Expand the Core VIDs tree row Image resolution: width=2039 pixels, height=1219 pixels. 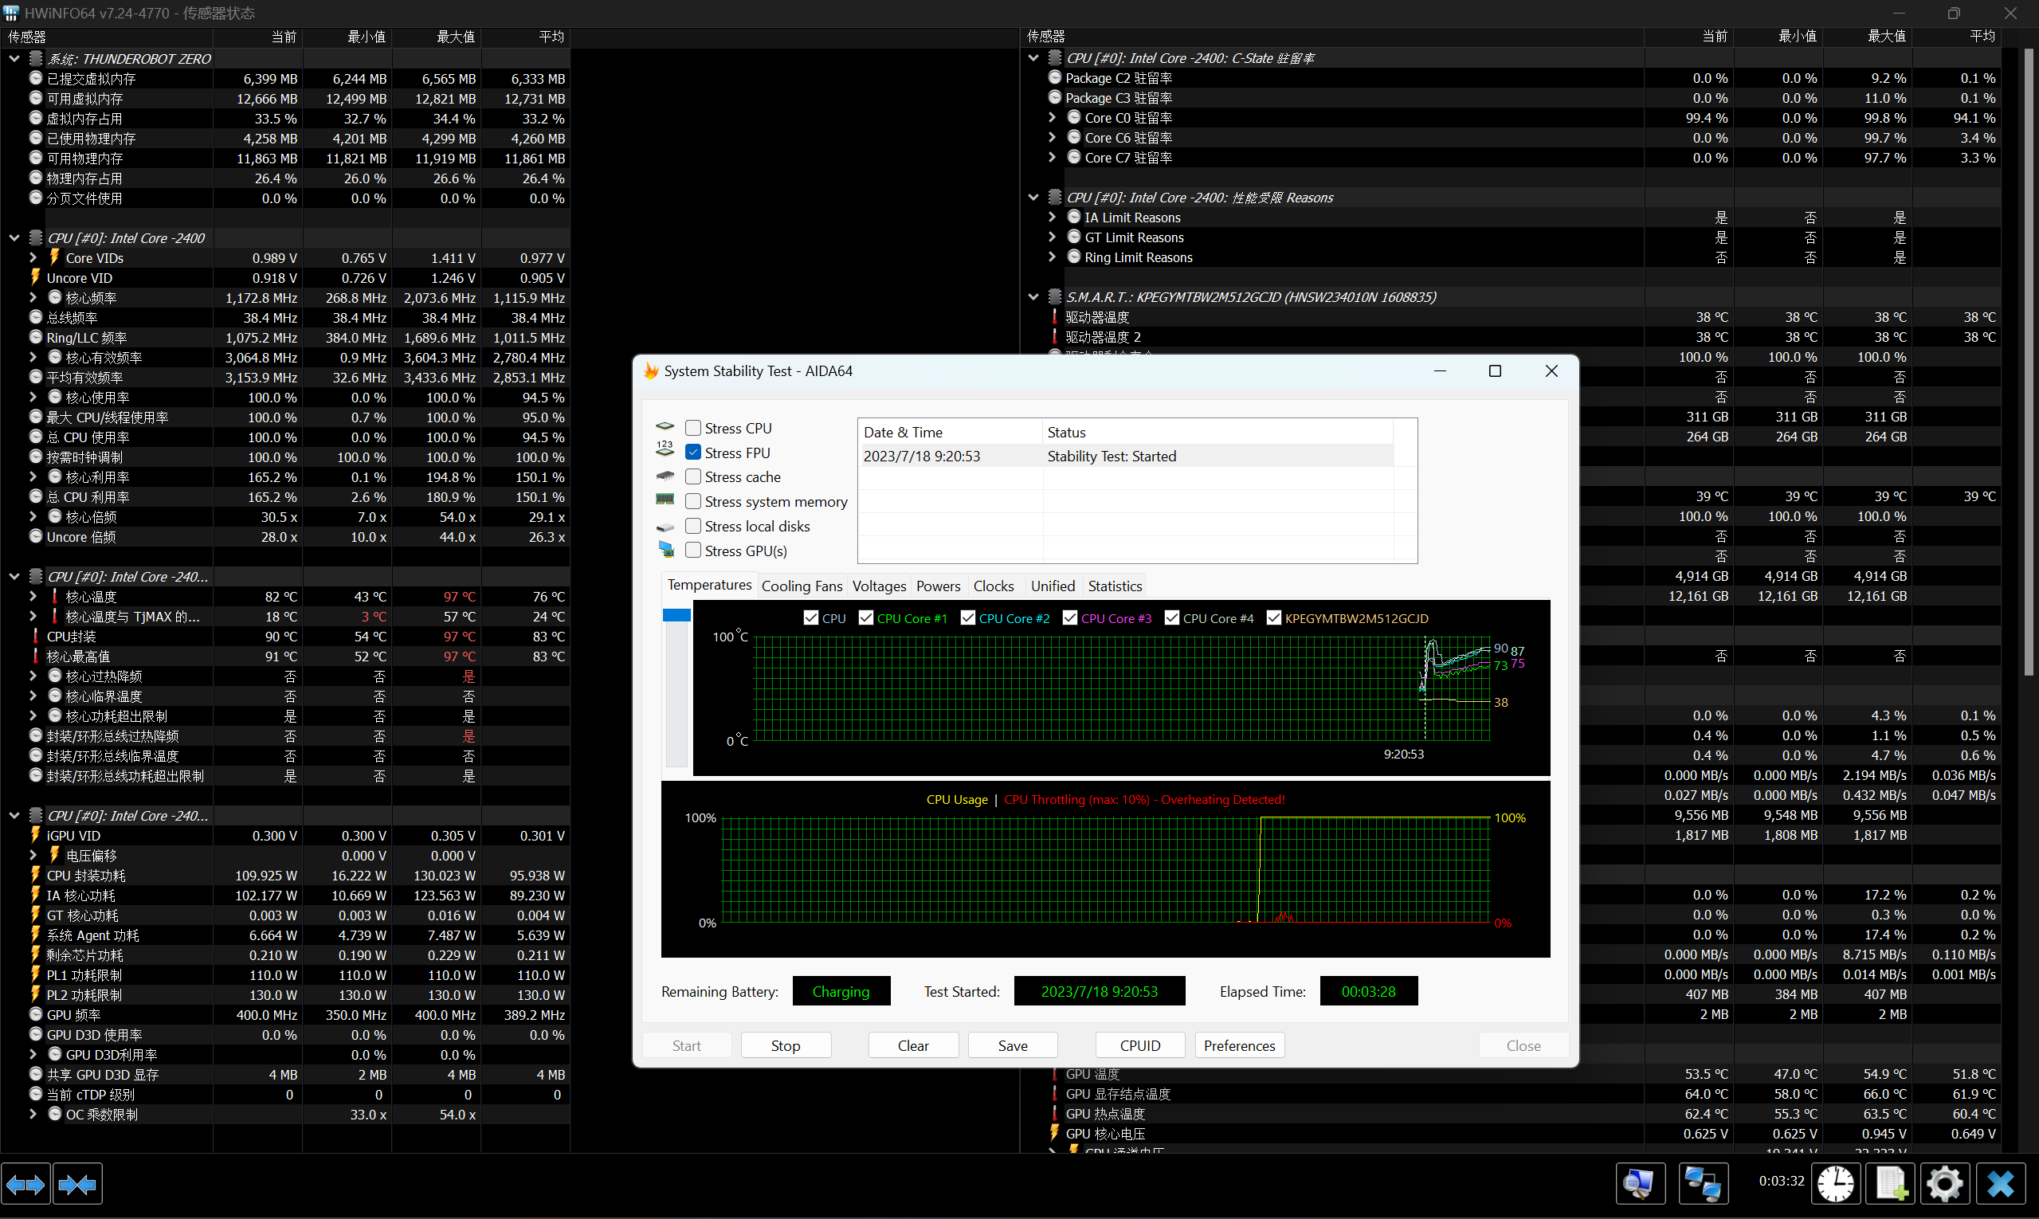pos(33,258)
